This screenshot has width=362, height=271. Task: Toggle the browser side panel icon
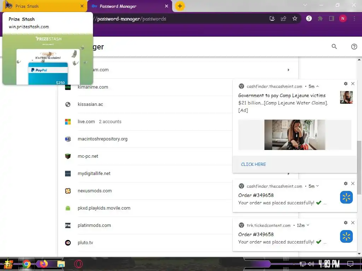pyautogui.click(x=332, y=19)
